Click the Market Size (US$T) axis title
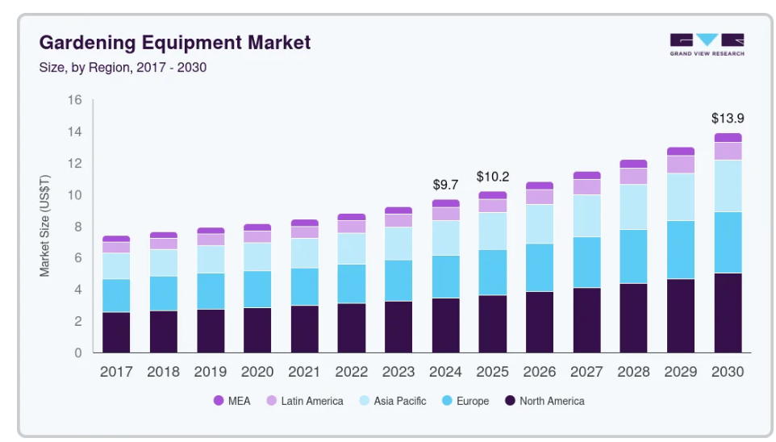The height and width of the screenshot is (442, 776). 45,226
